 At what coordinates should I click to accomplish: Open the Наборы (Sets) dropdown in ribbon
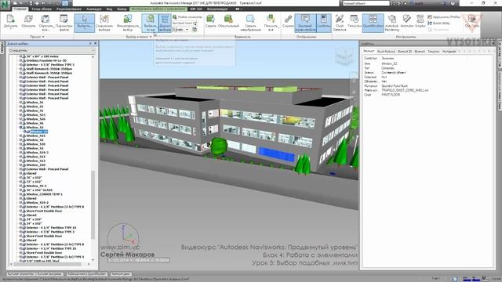pyautogui.click(x=180, y=30)
